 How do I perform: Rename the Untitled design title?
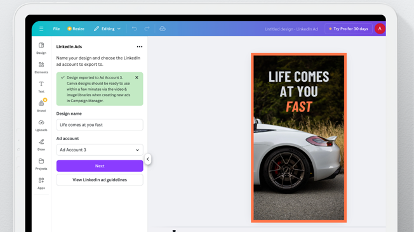click(291, 29)
